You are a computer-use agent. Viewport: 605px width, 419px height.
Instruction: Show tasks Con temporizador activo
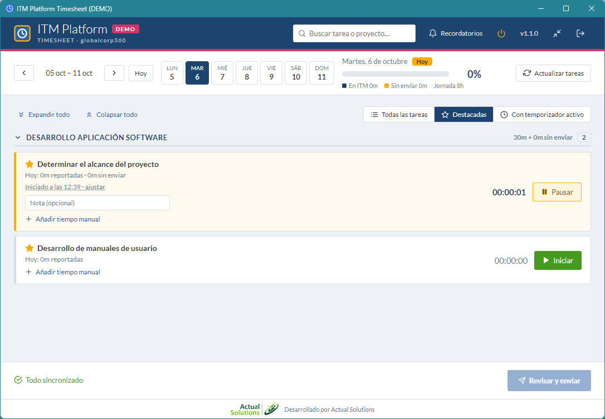pos(541,115)
